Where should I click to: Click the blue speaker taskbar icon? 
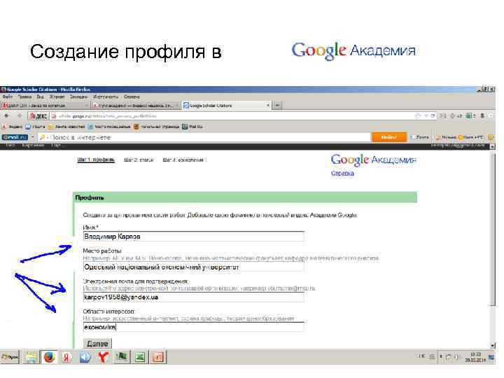[85, 357]
